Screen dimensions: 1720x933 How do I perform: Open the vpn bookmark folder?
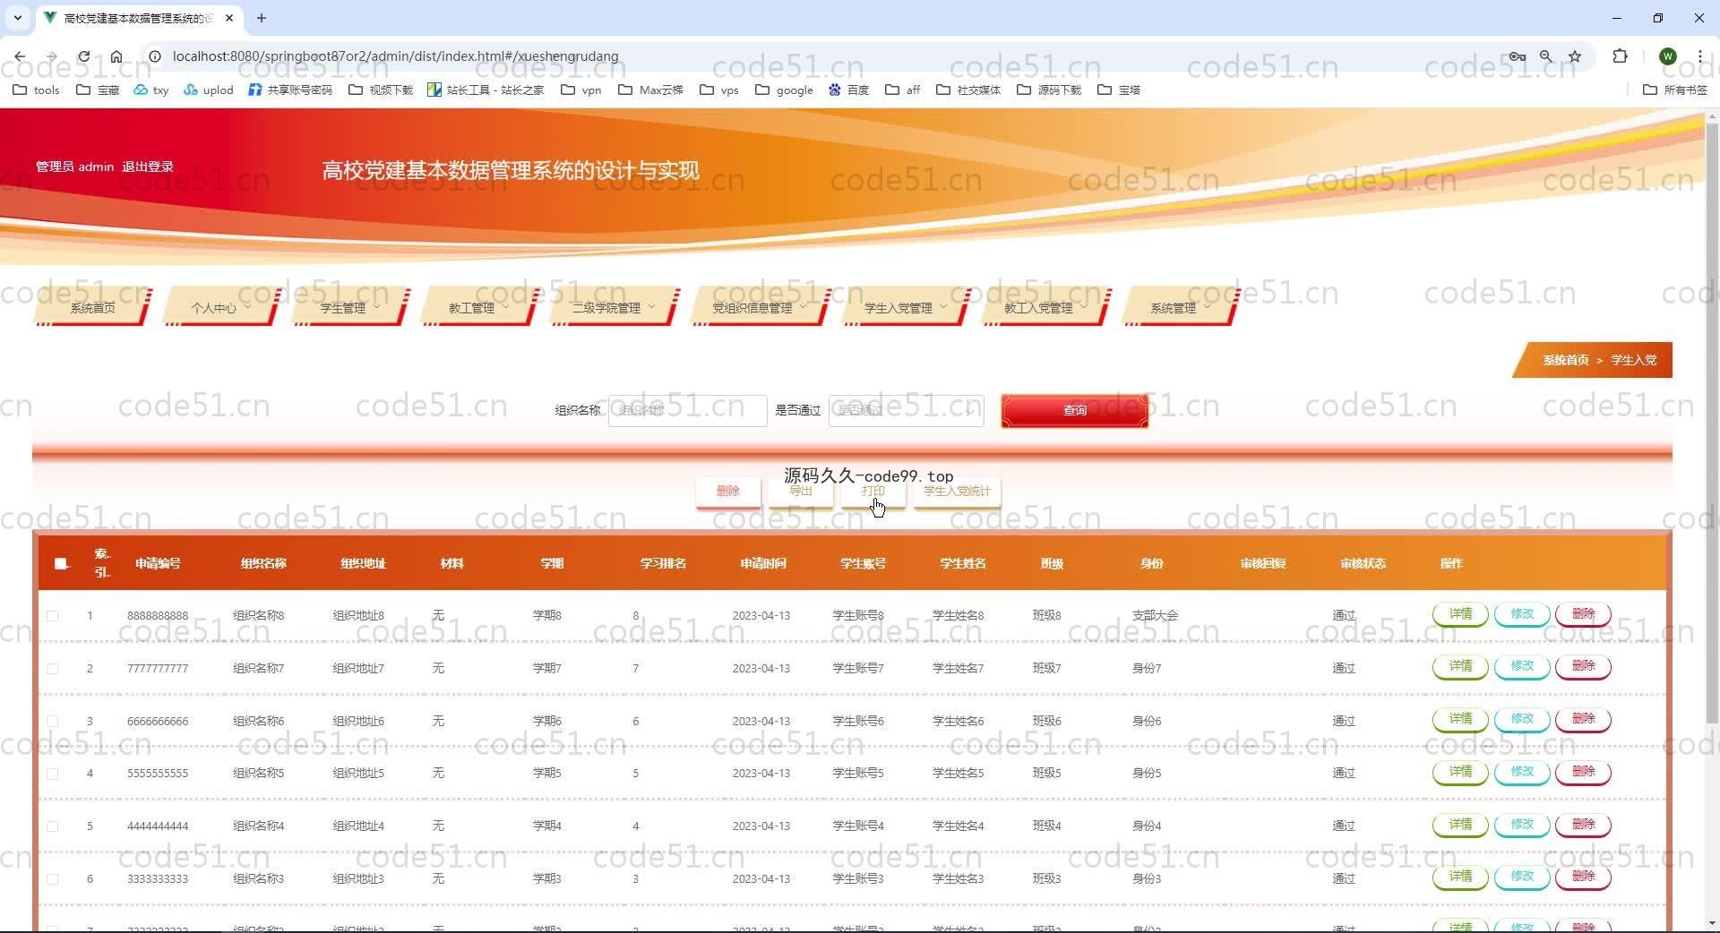pos(581,90)
